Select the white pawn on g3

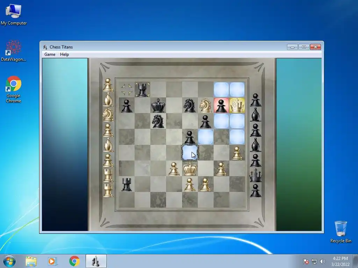(x=221, y=169)
